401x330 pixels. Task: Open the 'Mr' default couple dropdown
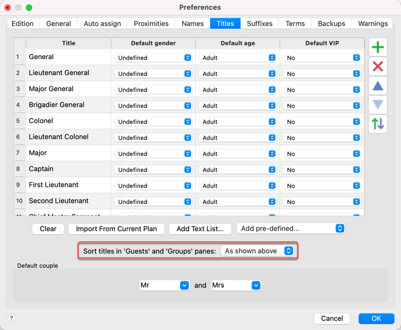click(164, 285)
